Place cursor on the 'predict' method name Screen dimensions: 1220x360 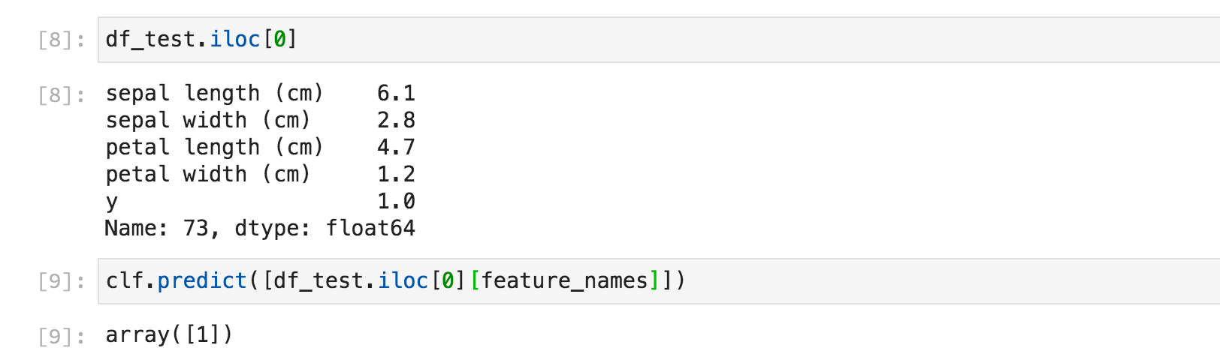(202, 280)
